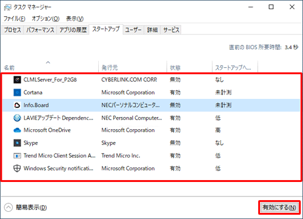The height and width of the screenshot is (219, 303).
Task: Close the Task Manager window
Action: (292, 7)
